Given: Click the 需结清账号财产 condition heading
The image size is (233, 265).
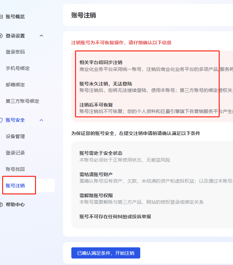Looking at the screenshot, I should [96, 174].
